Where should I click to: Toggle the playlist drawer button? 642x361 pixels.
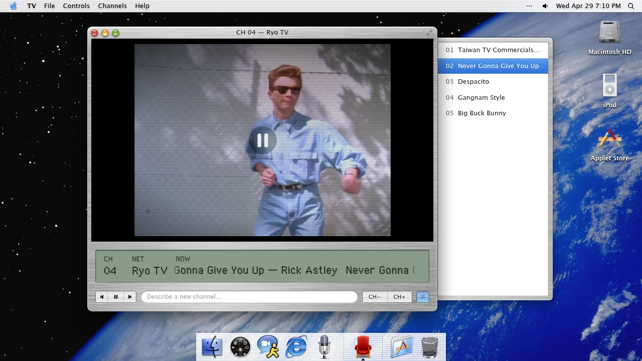pos(423,297)
